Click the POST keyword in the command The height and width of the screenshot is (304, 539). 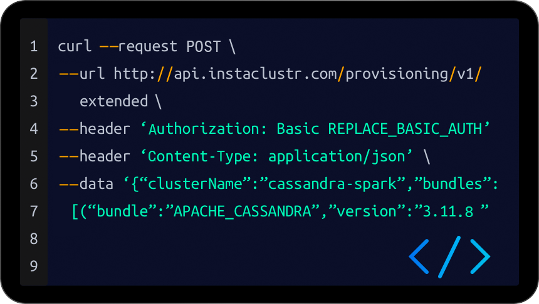click(x=204, y=47)
